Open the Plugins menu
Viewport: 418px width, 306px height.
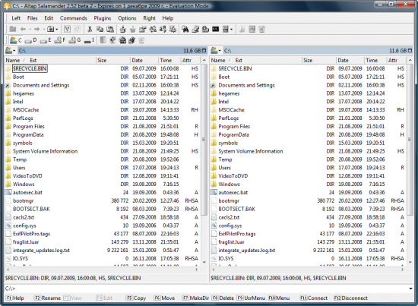(x=103, y=18)
